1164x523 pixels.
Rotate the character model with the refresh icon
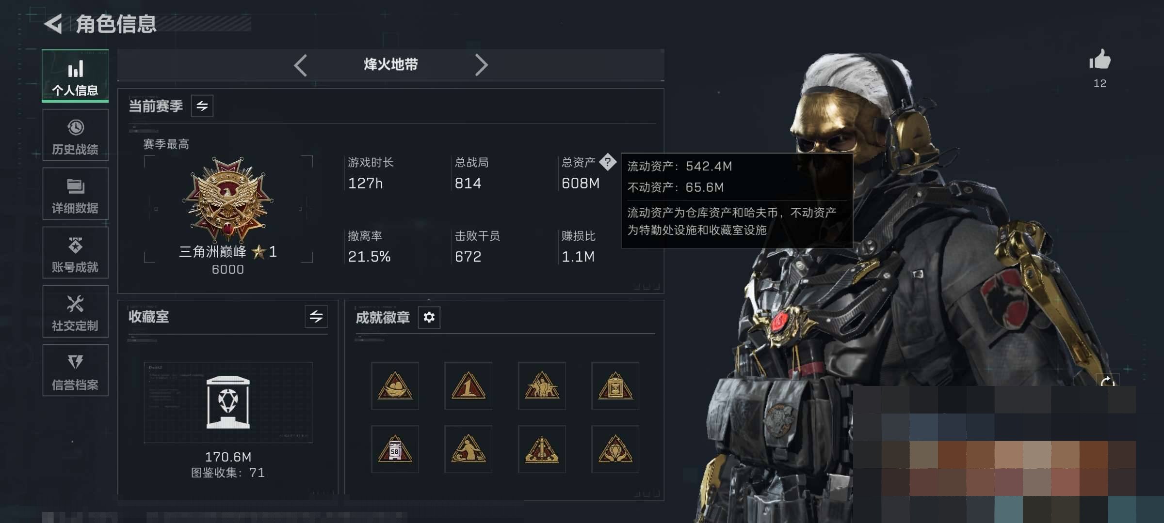point(1108,381)
